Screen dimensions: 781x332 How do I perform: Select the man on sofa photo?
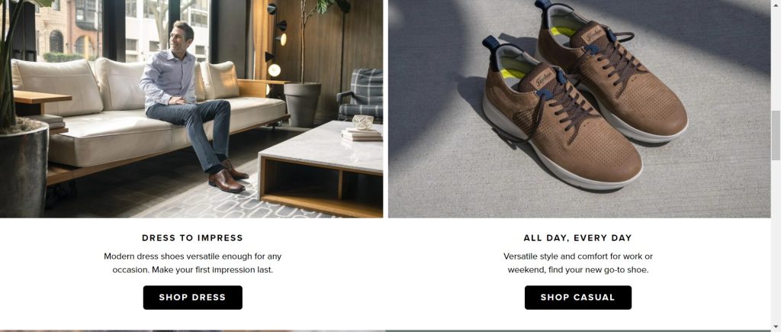point(191,108)
